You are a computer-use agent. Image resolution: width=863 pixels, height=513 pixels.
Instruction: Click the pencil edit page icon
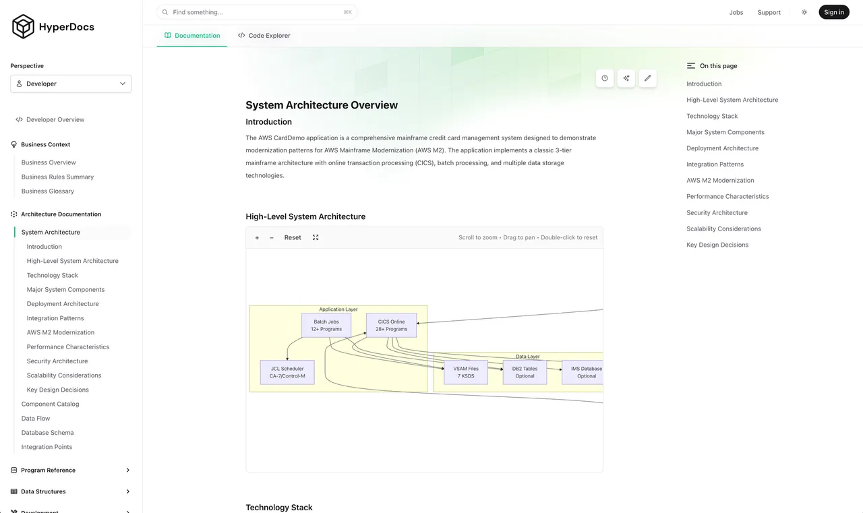(648, 78)
